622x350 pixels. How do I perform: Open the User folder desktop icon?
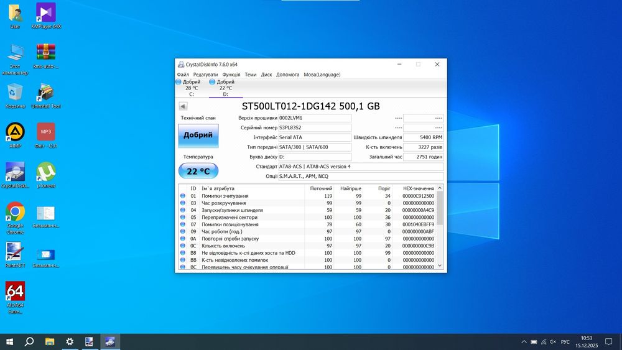click(15, 16)
